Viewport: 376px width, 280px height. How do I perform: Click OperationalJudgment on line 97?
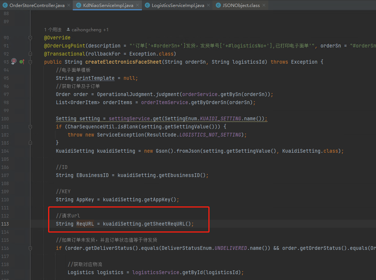pyautogui.click(x=125, y=94)
